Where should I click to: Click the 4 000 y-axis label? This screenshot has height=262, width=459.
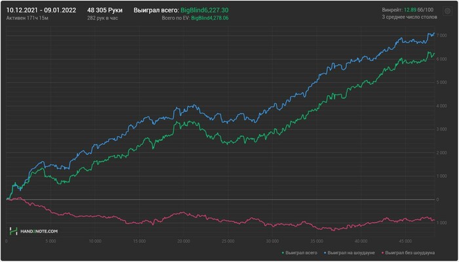coord(441,106)
